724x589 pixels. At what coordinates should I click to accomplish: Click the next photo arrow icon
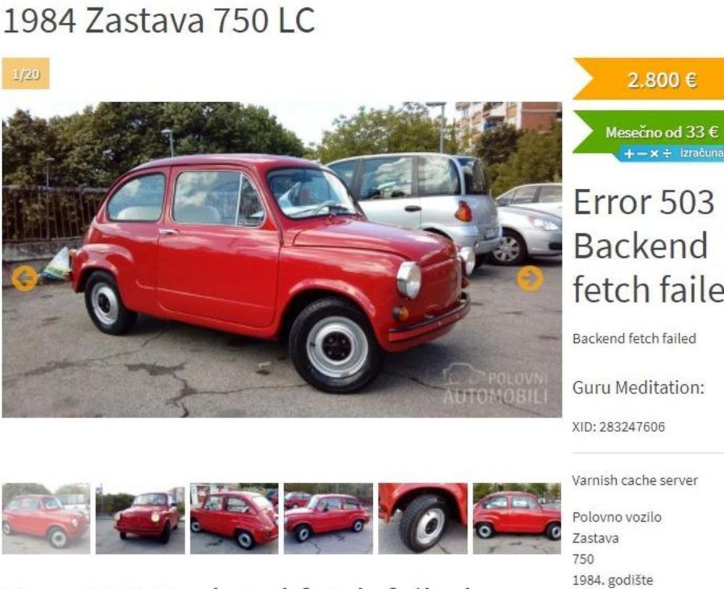[x=530, y=279]
